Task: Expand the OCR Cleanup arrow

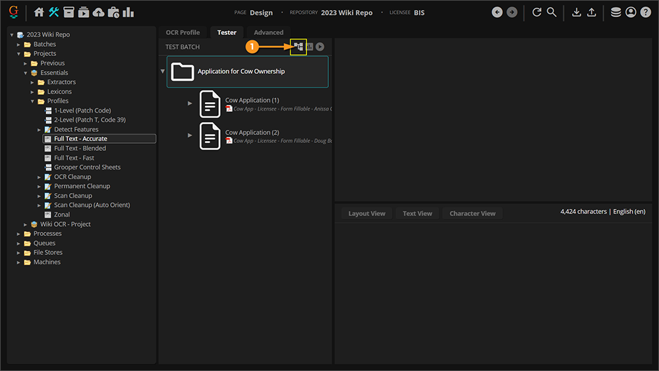Action: pyautogui.click(x=39, y=177)
